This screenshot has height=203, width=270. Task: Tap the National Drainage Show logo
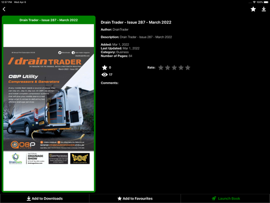tap(36, 158)
